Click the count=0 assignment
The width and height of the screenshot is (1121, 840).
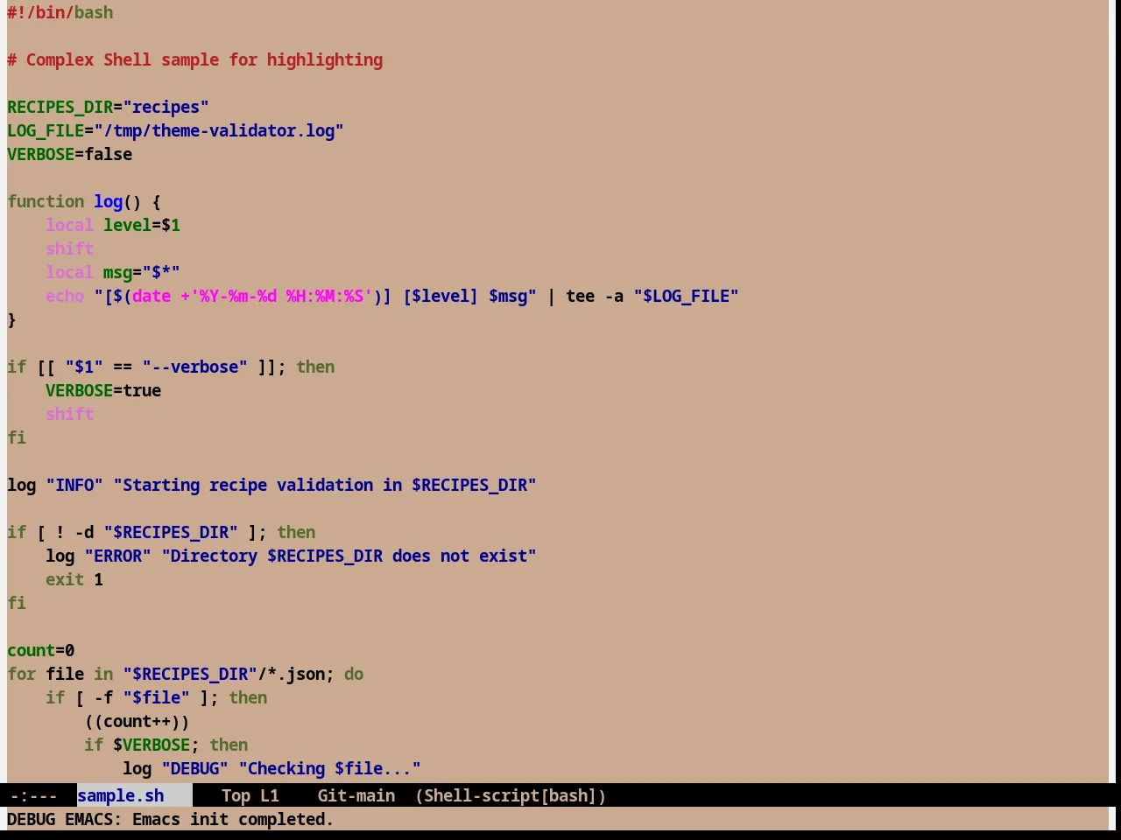[40, 650]
